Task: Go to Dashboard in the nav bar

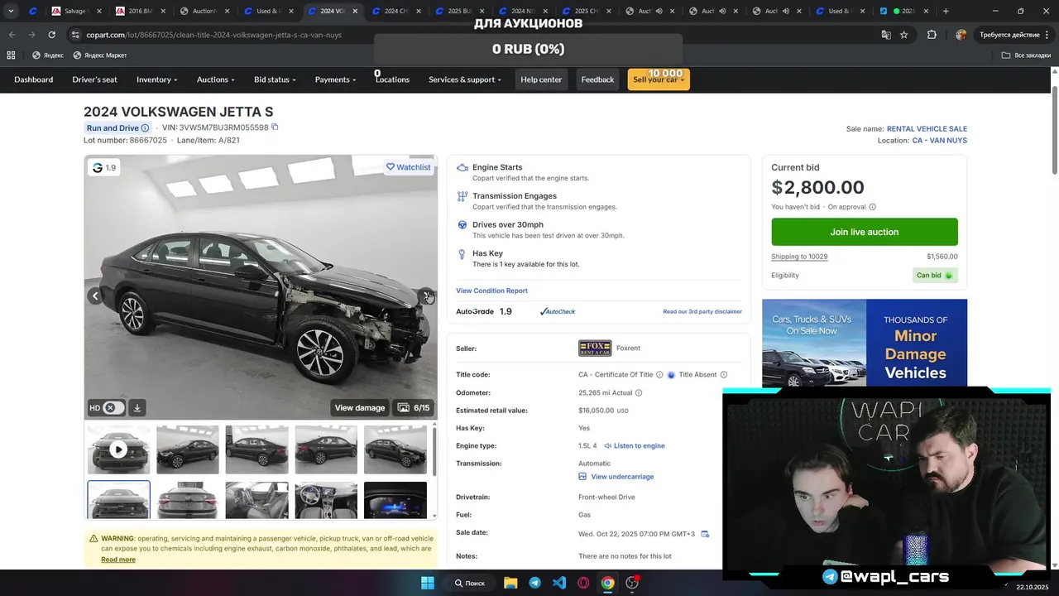Action: [34, 79]
